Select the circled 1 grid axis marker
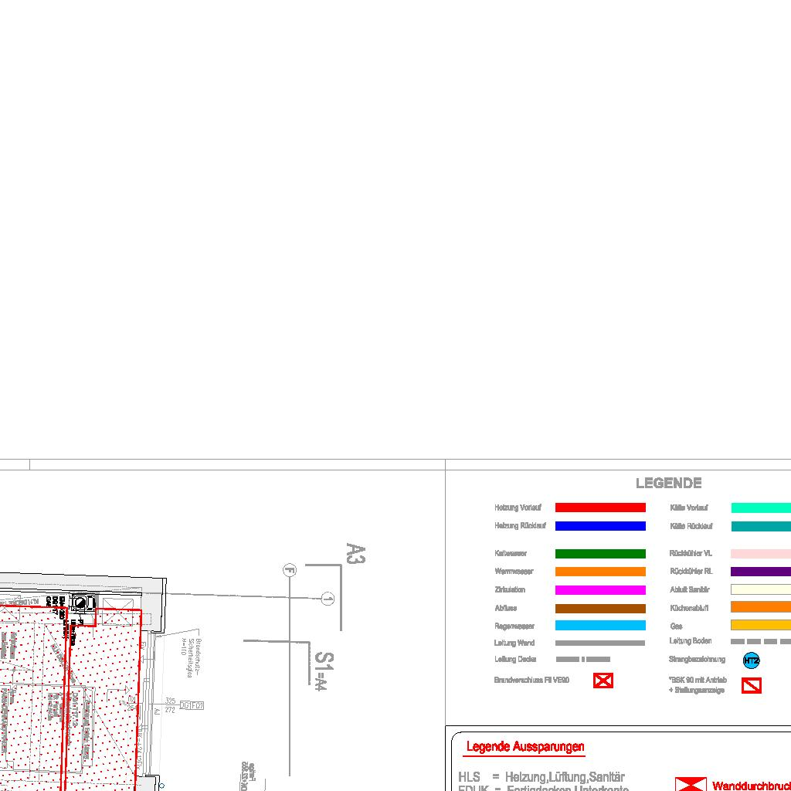Viewport: 791px width, 791px height. coord(328,599)
